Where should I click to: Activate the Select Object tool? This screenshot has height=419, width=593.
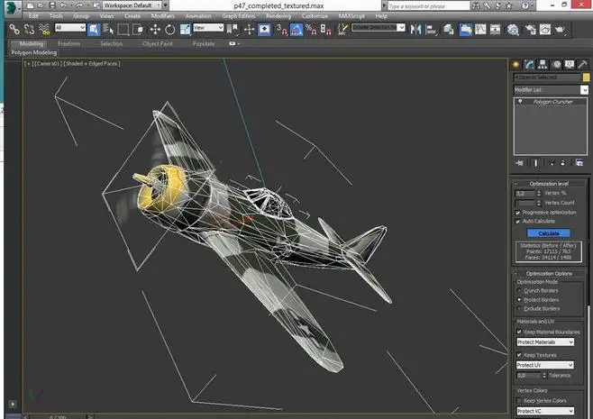[94, 29]
